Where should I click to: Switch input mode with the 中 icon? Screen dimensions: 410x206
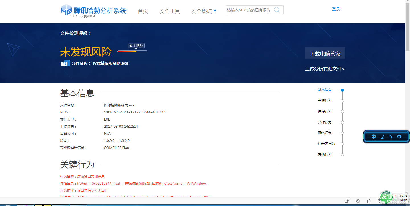(374, 137)
